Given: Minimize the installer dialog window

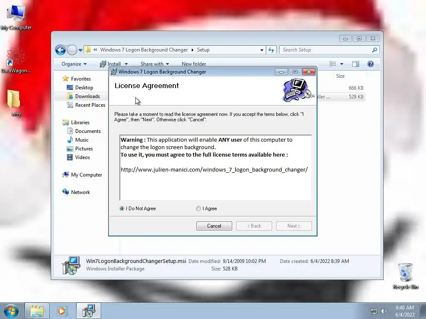Looking at the screenshot, I should point(282,71).
